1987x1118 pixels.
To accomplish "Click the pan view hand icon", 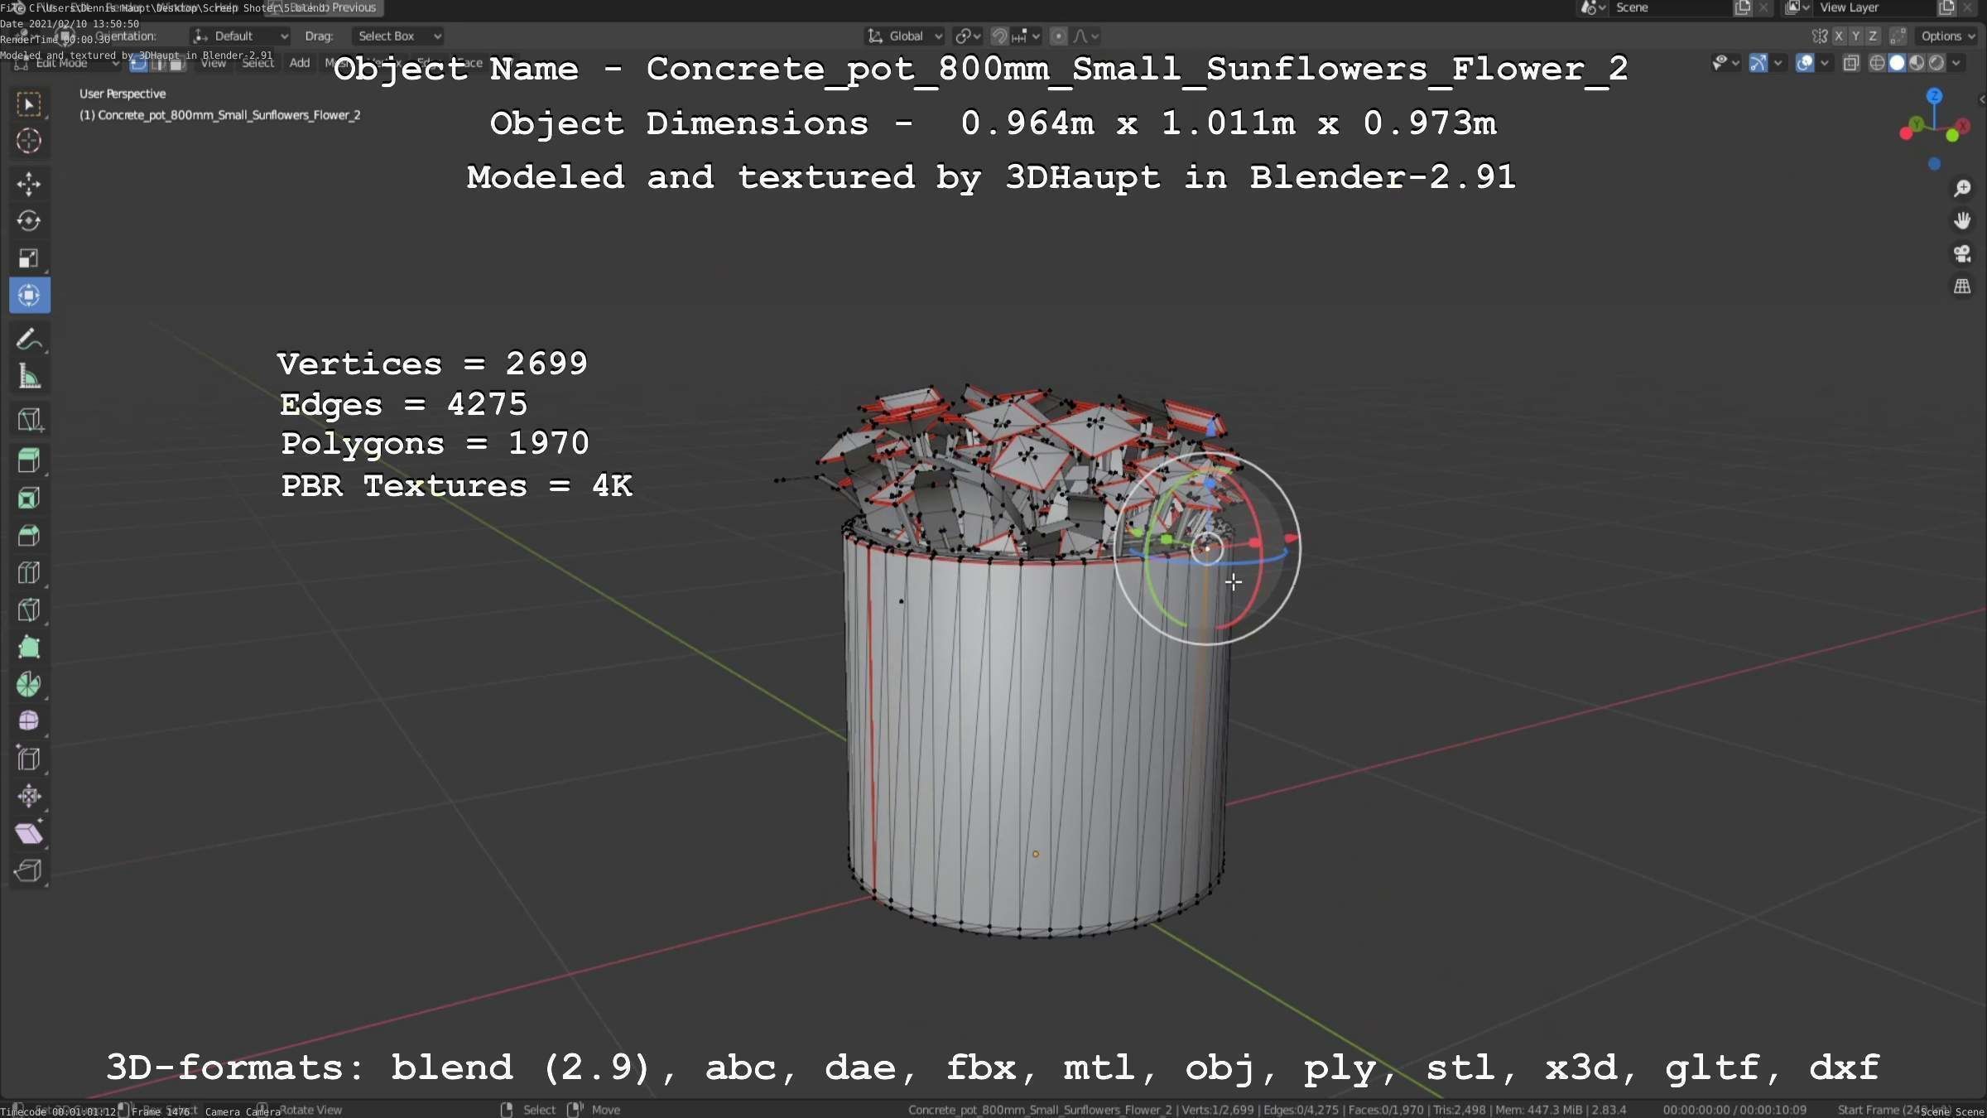I will 1962,221.
